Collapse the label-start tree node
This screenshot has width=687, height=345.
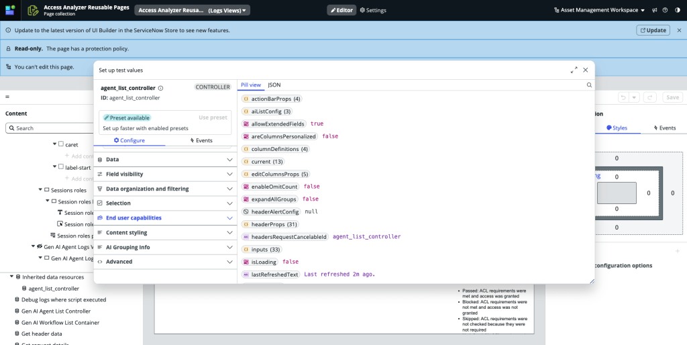coord(55,166)
